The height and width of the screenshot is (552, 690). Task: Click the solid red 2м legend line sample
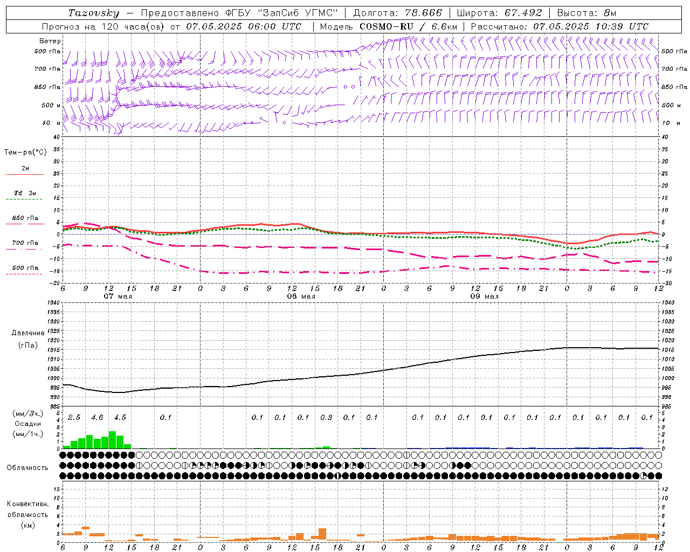tap(25, 175)
